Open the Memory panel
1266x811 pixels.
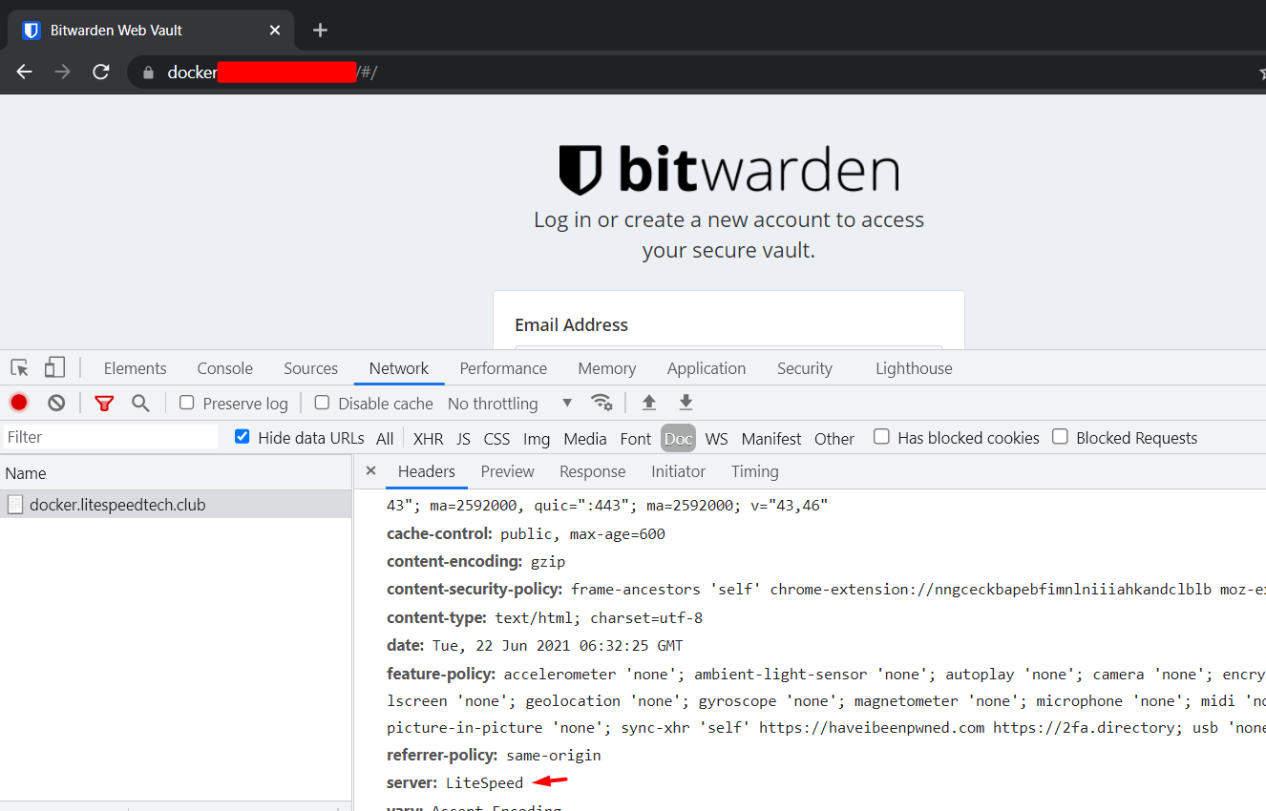pyautogui.click(x=607, y=368)
